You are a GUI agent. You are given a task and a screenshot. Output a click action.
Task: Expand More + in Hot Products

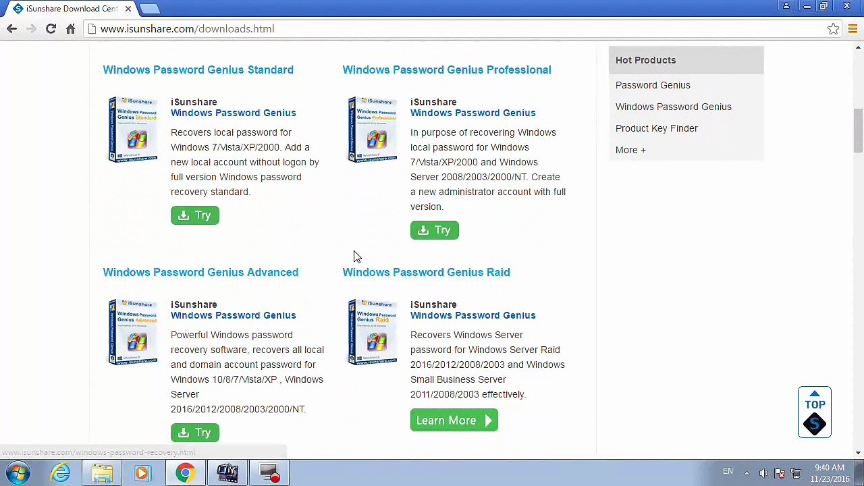(630, 150)
